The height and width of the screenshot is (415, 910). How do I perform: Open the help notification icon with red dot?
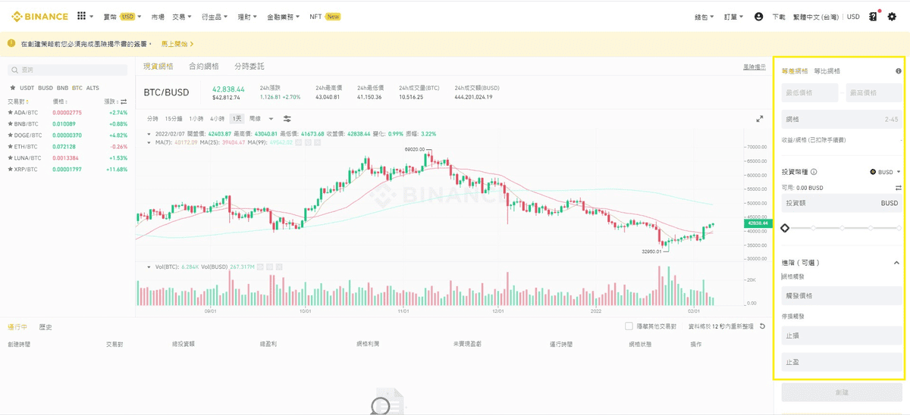coord(874,16)
